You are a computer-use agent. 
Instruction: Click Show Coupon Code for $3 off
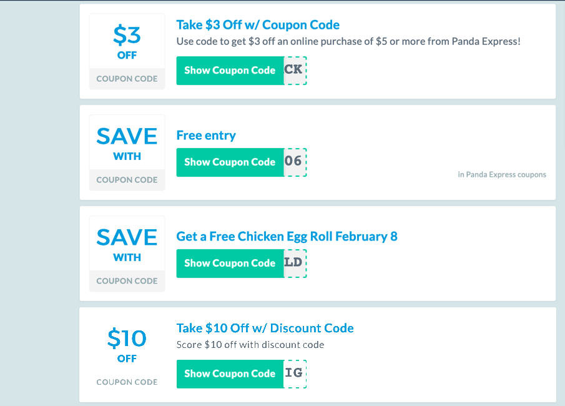point(230,71)
